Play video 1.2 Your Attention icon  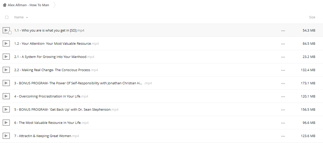tap(6, 43)
